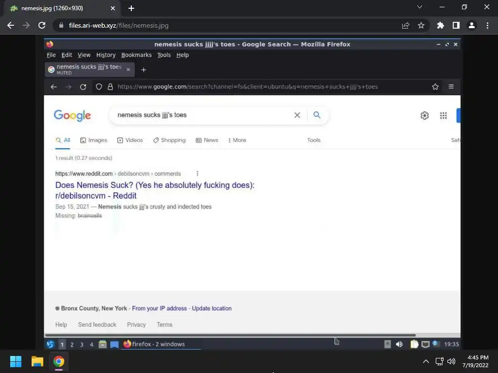Open Firefox Edit menu
Screen dimensions: 498x373
67,55
